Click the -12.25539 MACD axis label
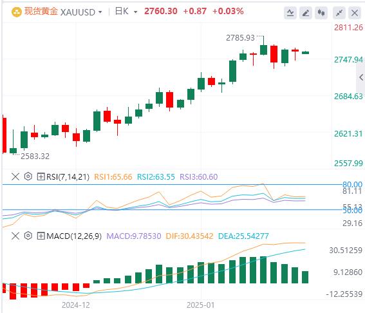 [344, 294]
